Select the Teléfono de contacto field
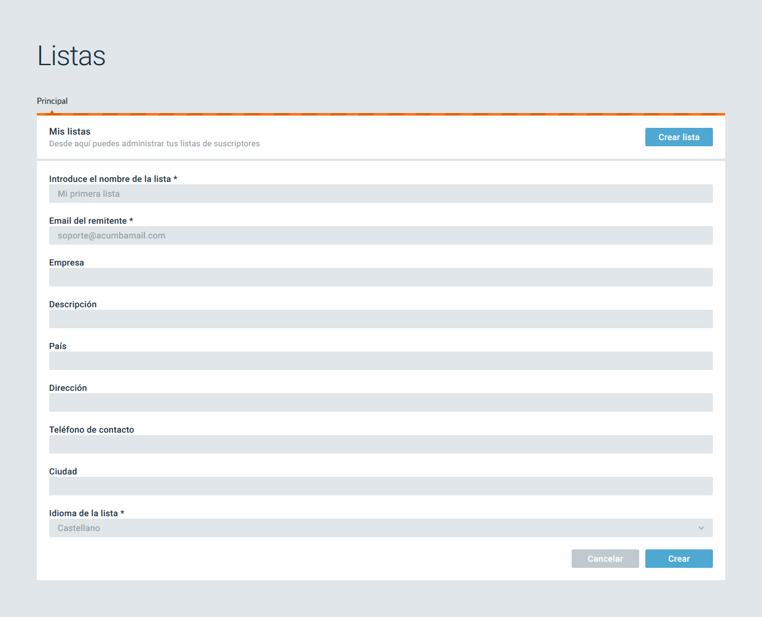The height and width of the screenshot is (617, 762). [x=381, y=444]
